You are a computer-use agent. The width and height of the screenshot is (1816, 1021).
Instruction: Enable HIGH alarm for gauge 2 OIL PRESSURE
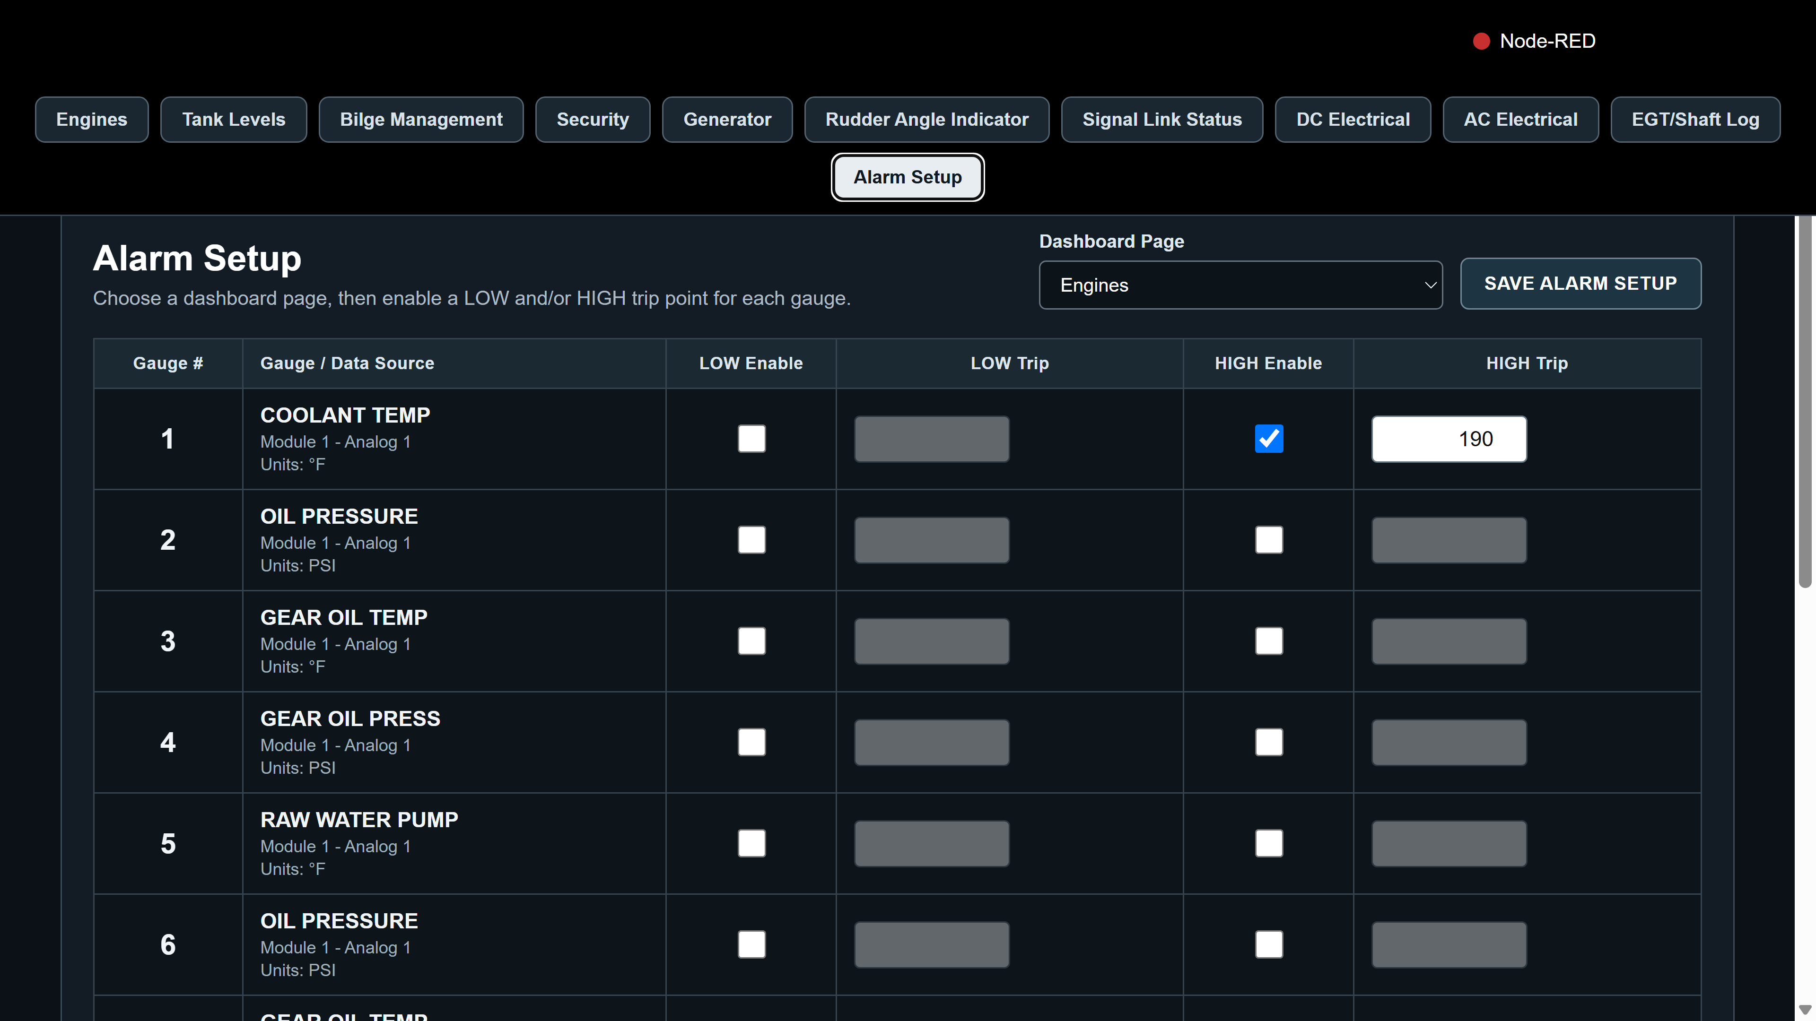click(x=1269, y=540)
